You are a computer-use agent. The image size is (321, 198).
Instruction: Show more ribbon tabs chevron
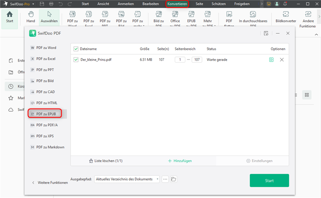tap(262, 4)
